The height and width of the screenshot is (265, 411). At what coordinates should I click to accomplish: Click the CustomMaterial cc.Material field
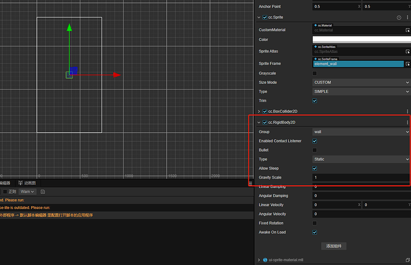point(358,30)
